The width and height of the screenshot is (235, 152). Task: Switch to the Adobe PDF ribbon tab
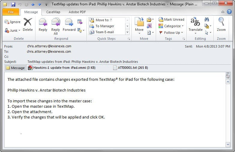pos(77,12)
